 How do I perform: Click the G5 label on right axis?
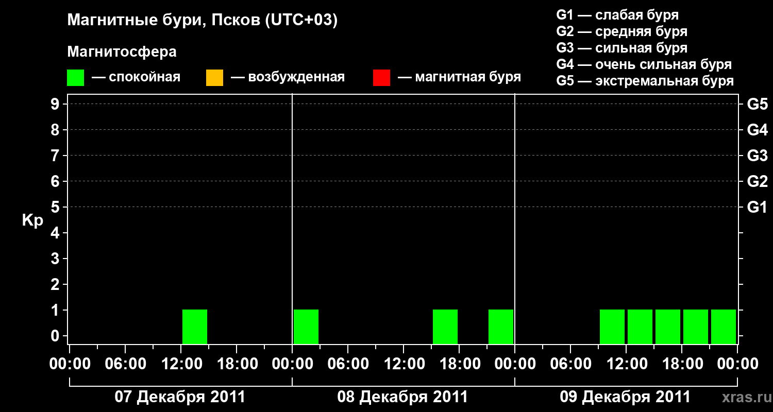pos(758,104)
